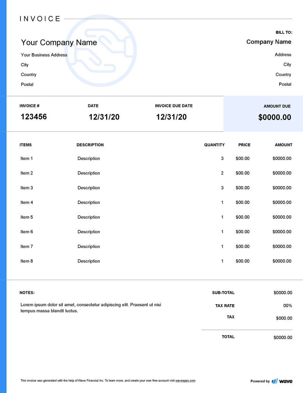Select the 'Item 7' cell

[27, 246]
